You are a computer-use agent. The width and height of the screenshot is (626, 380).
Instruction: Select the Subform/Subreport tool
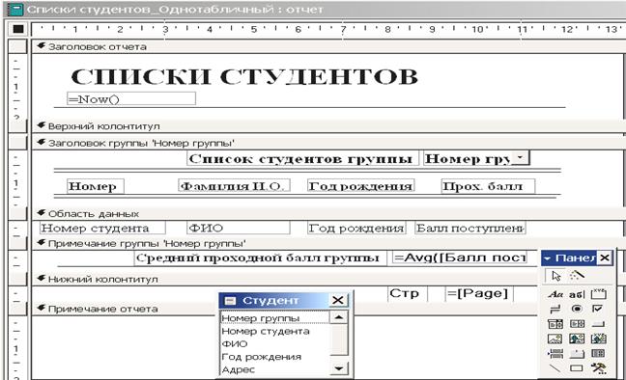click(598, 354)
